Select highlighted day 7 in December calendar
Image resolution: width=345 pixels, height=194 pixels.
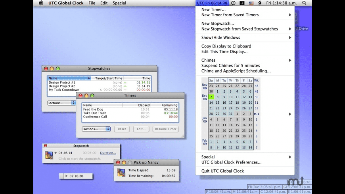pyautogui.click(x=211, y=97)
